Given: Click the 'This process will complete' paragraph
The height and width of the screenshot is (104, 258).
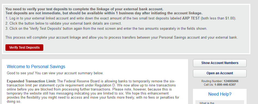Looking at the screenshot, I should click(x=122, y=37).
